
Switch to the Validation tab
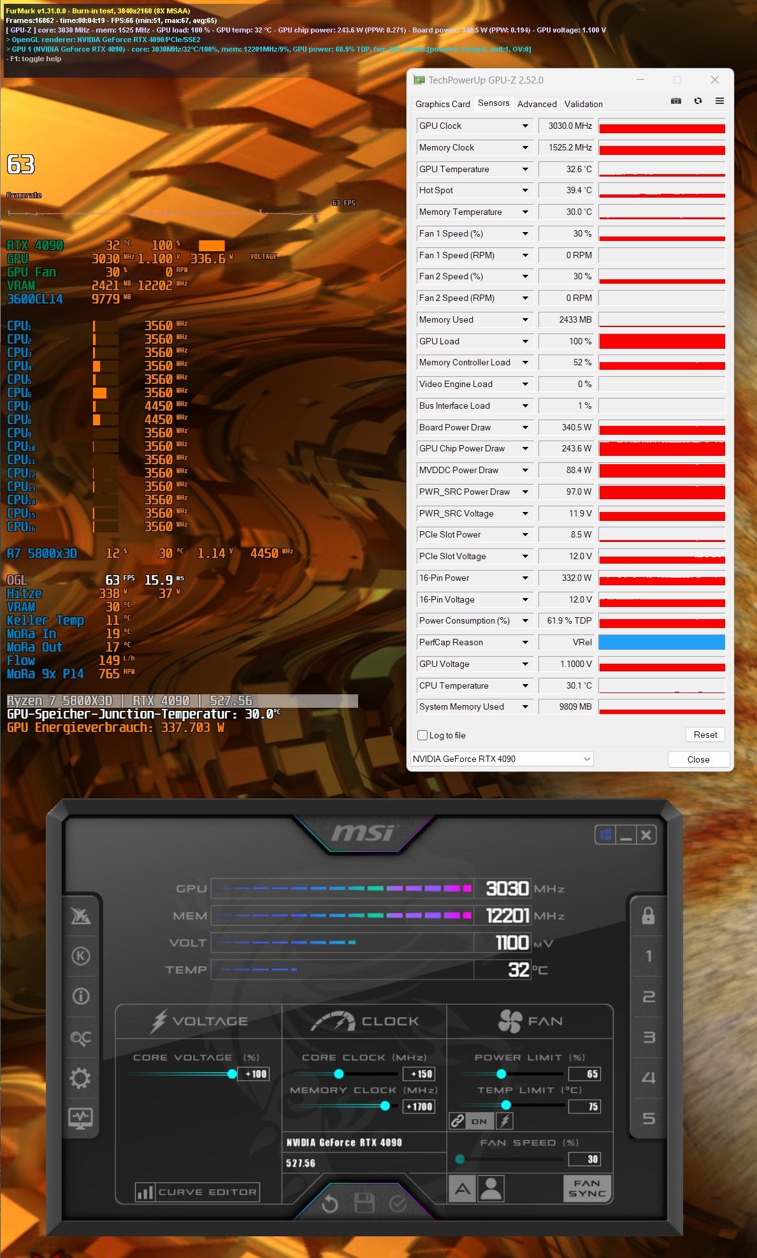pos(584,104)
